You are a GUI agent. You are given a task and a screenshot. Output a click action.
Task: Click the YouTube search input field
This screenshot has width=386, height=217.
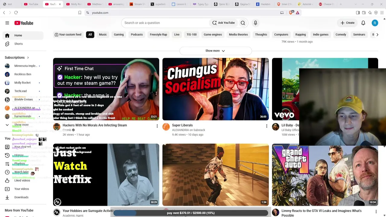[165, 23]
